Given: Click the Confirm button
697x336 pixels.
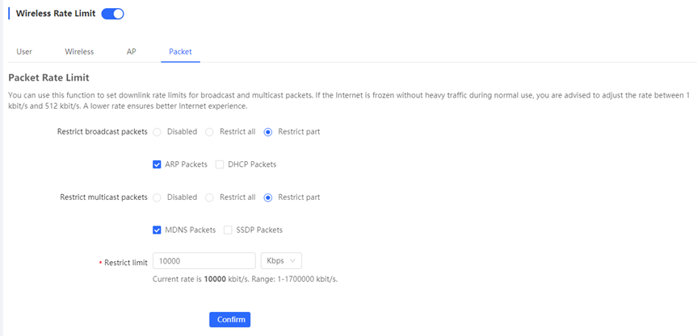Looking at the screenshot, I should pos(230,320).
